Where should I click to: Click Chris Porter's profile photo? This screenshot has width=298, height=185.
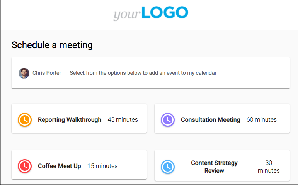[24, 73]
